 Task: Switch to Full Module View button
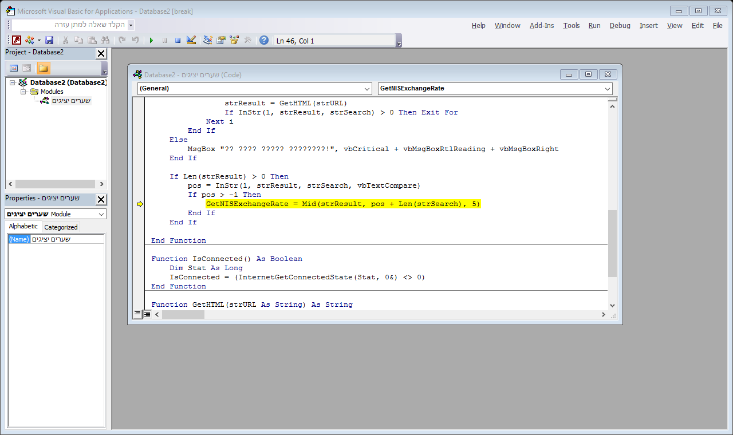coord(147,314)
